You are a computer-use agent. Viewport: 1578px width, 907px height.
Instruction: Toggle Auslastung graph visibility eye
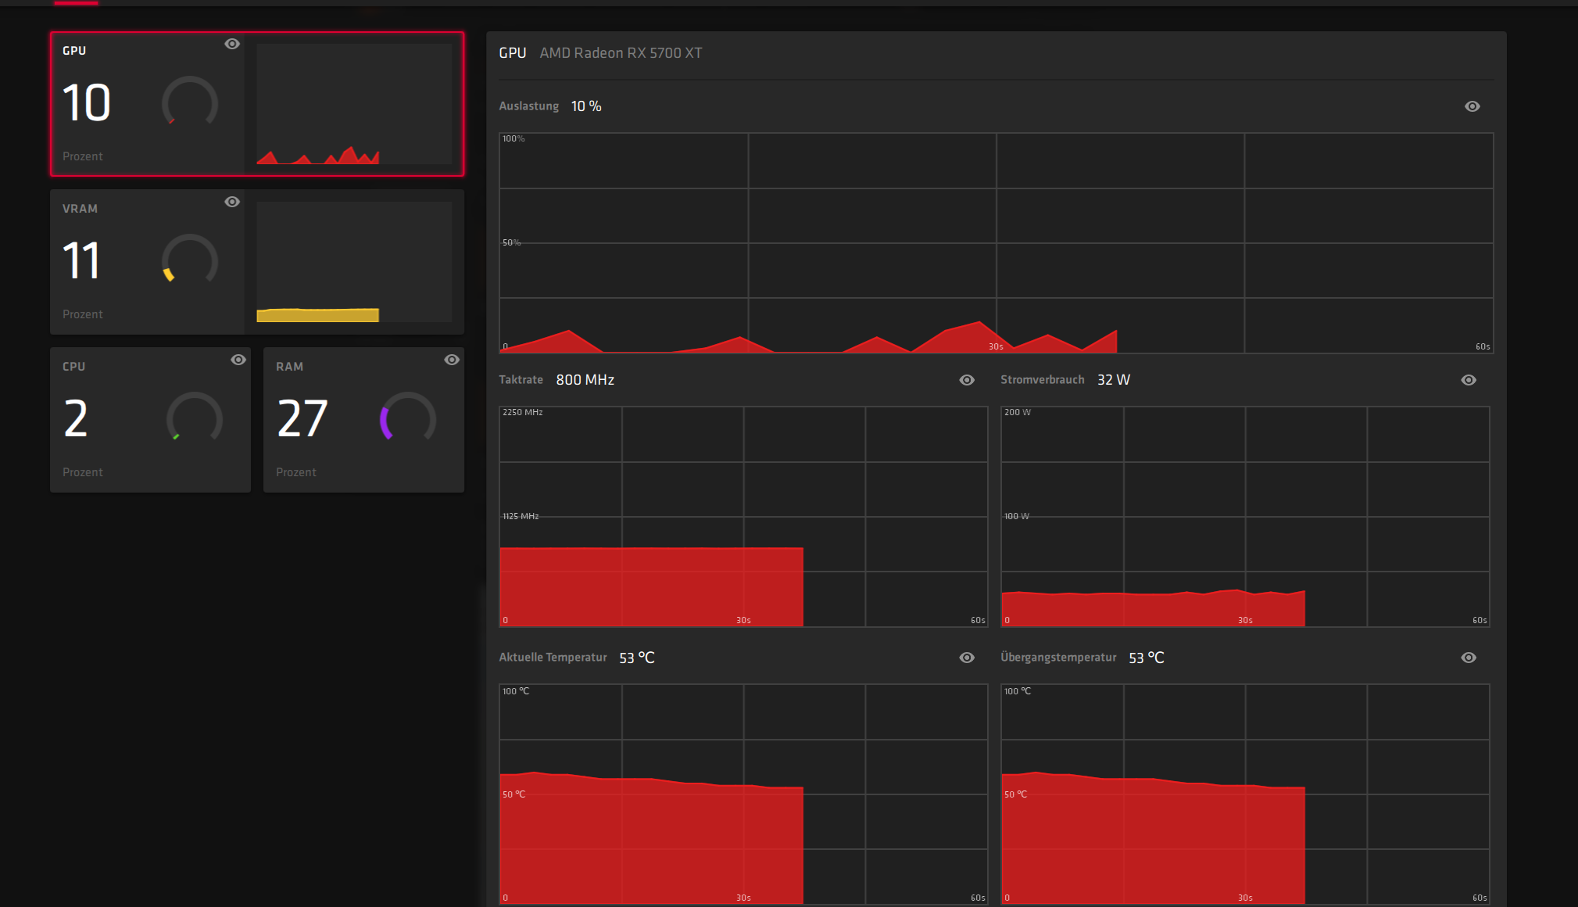[1472, 106]
